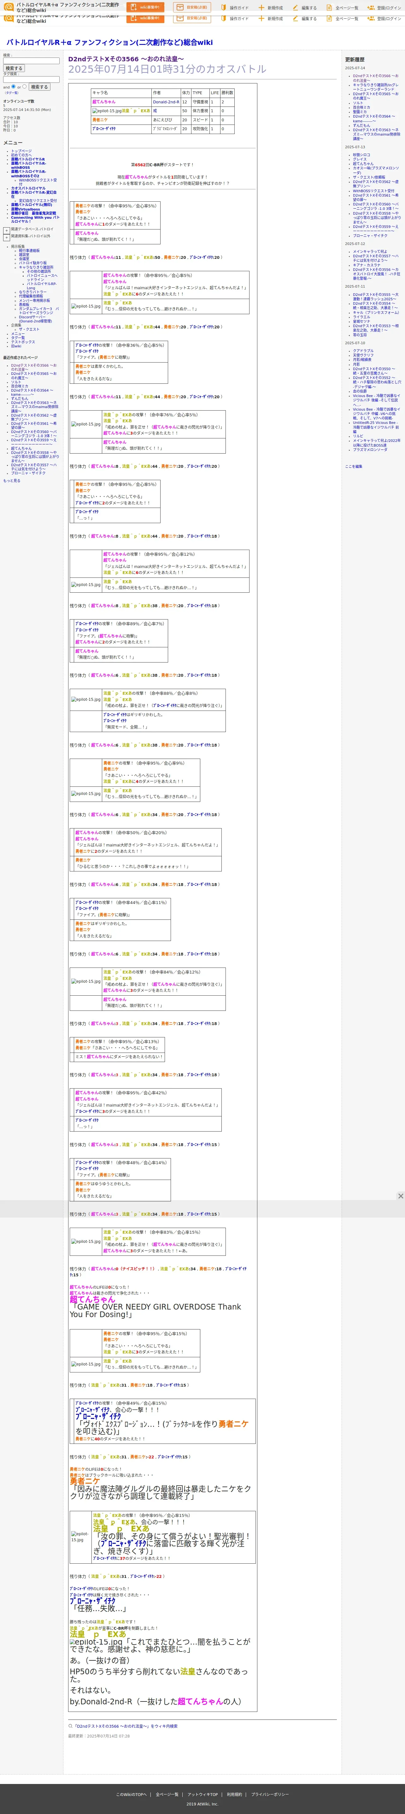Open カオスバトルロイヤル in the menu
Viewport: 405px width, 1814px height.
coord(28,188)
